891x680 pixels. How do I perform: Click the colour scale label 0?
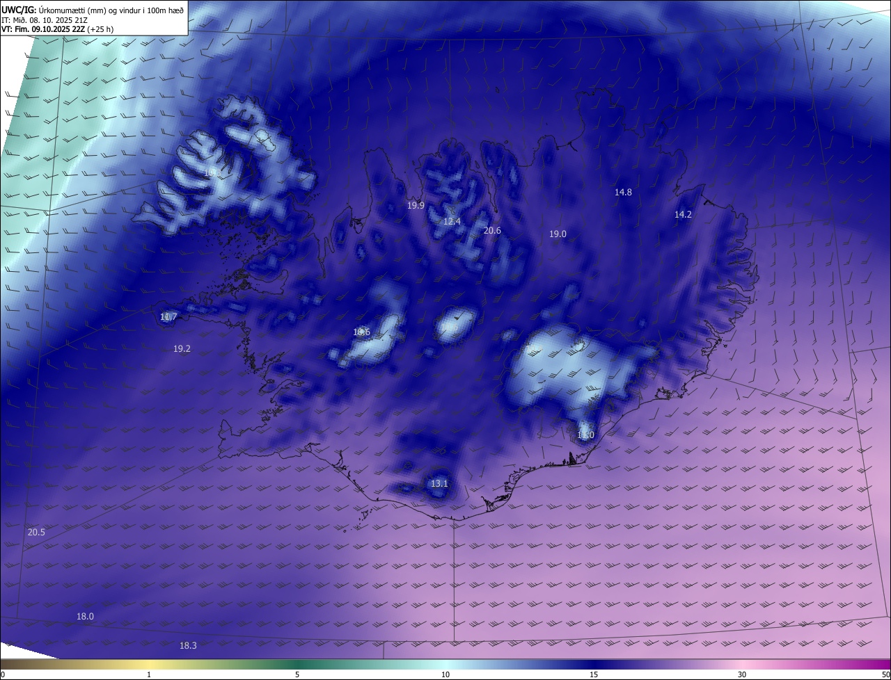tap(3, 674)
